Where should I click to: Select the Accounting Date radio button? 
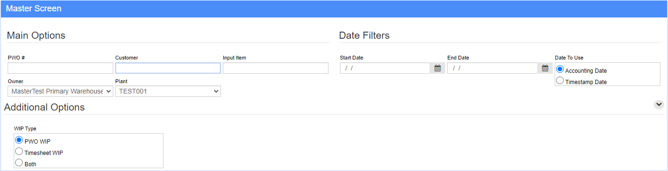click(x=560, y=69)
